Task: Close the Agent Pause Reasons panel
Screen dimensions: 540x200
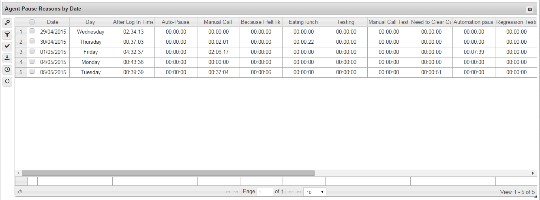Action: coord(529,9)
